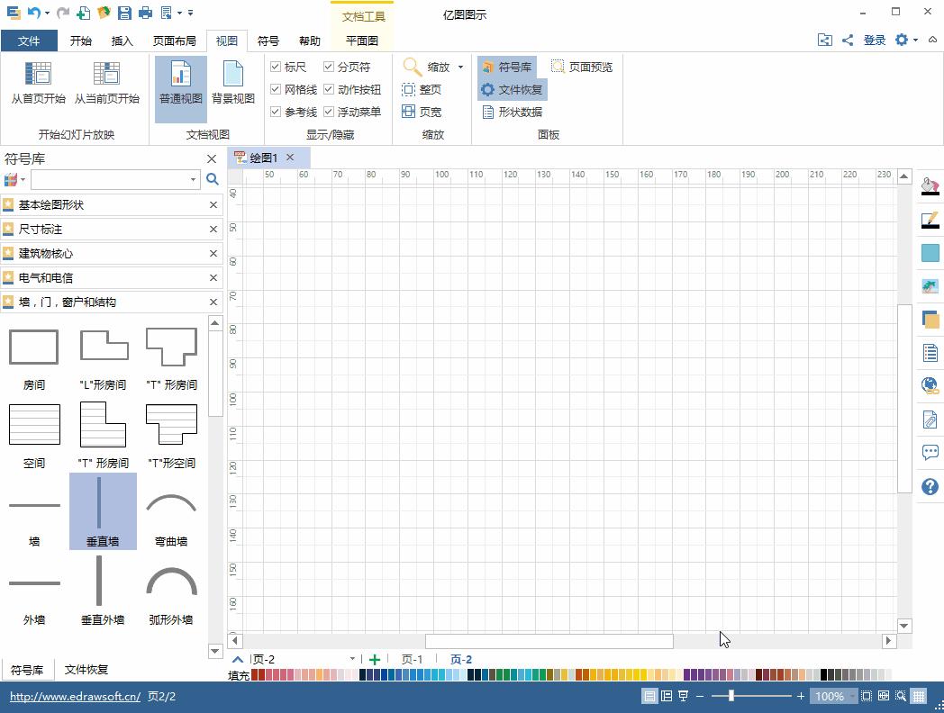
Task: Select the 房间 shape thumbnail
Action: (33, 355)
